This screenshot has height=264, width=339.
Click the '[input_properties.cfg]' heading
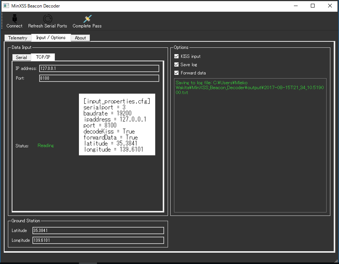[117, 101]
